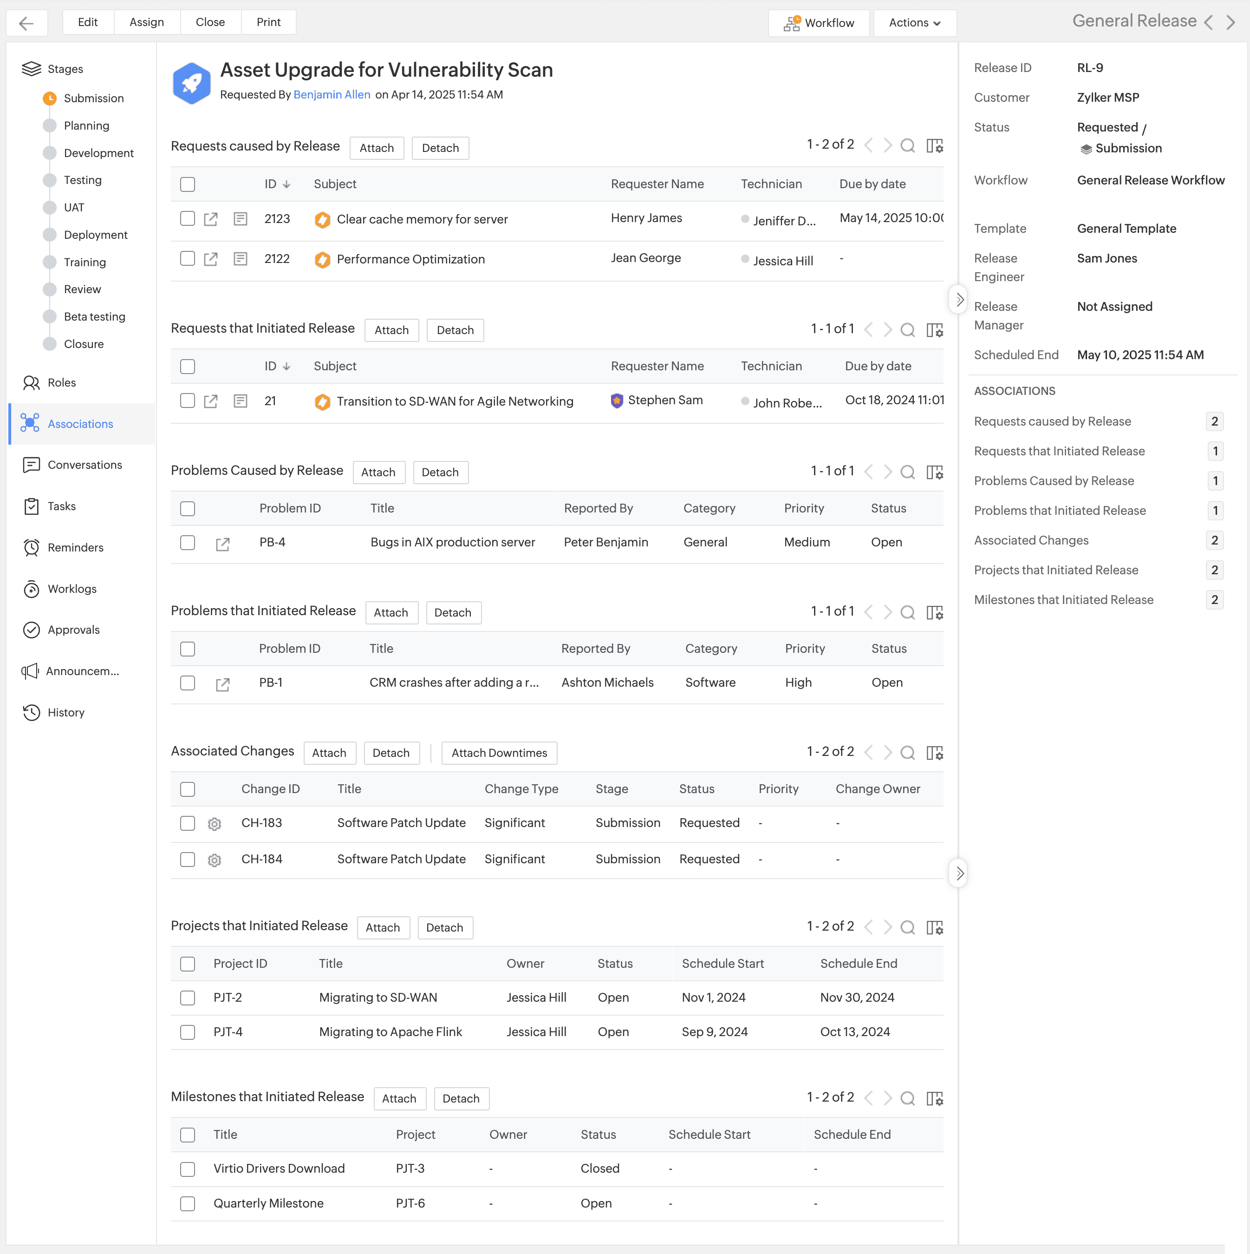The image size is (1250, 1254).
Task: Open Benjamin Allen requester link
Action: pos(332,95)
